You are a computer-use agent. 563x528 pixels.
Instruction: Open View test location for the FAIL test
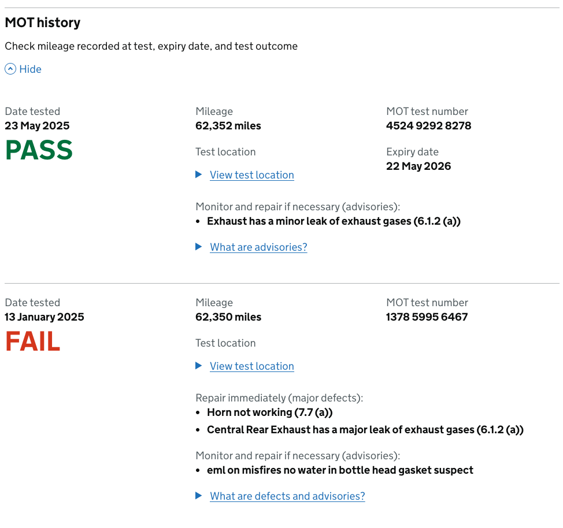(251, 366)
